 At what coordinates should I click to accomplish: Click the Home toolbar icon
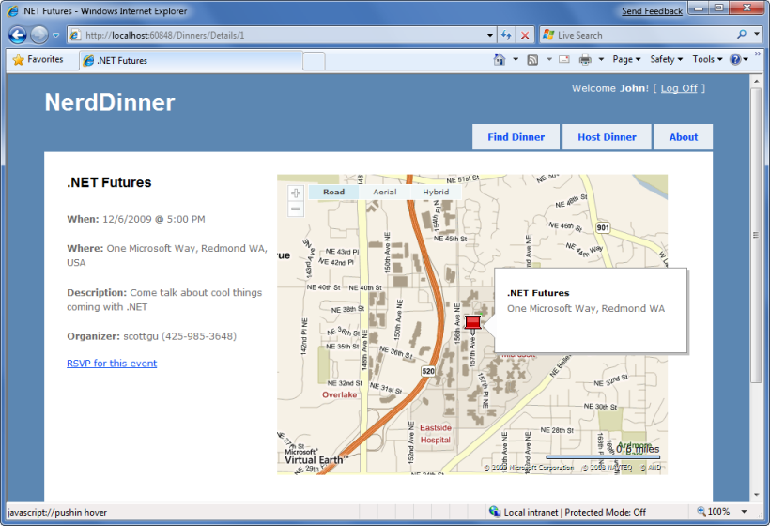click(x=500, y=59)
